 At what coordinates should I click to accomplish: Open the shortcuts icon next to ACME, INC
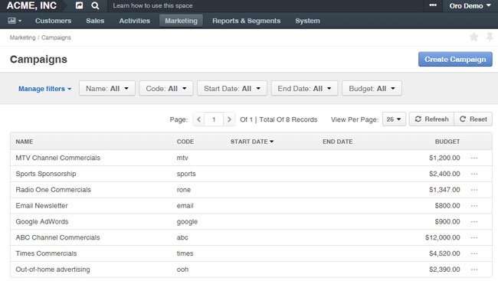[x=79, y=5]
